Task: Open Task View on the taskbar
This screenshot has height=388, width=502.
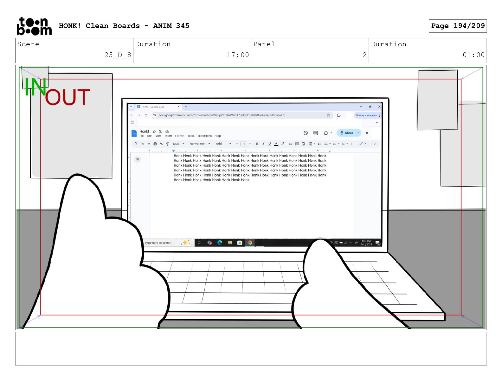Action: click(x=199, y=243)
